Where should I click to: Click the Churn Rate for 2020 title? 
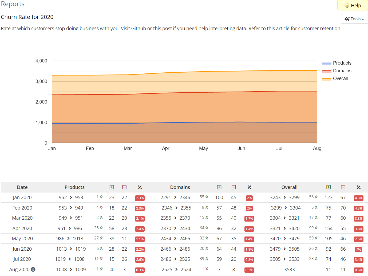tap(27, 17)
